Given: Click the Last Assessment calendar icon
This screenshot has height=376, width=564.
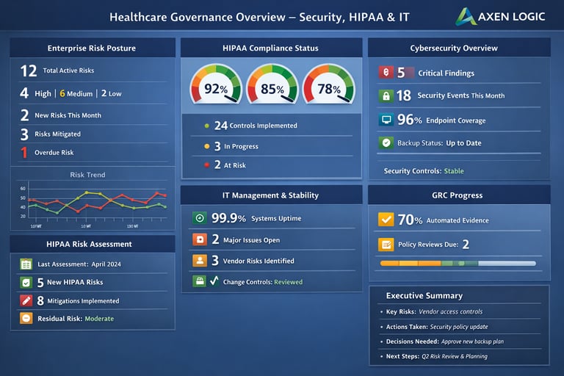Looking at the screenshot, I should tap(26, 264).
